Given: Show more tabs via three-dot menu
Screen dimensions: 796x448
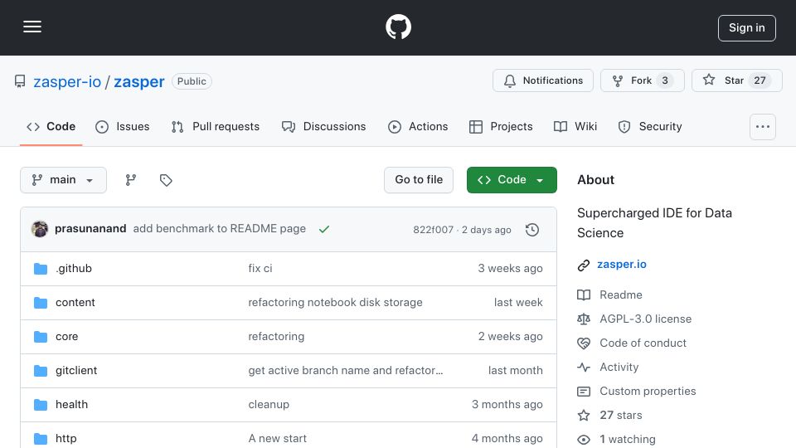Looking at the screenshot, I should [x=763, y=127].
